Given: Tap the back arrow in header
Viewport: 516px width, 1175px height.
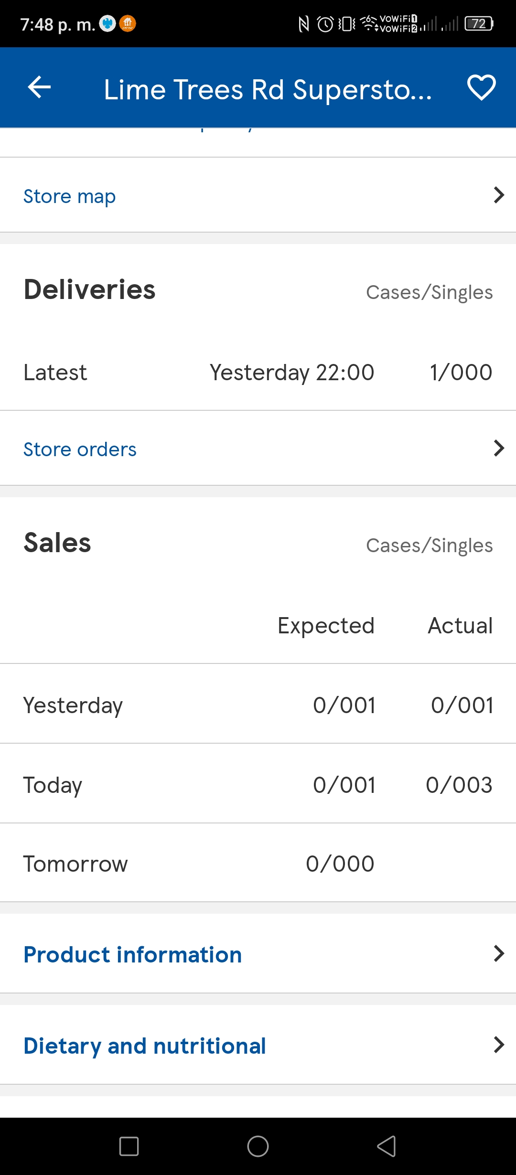Looking at the screenshot, I should pos(39,87).
